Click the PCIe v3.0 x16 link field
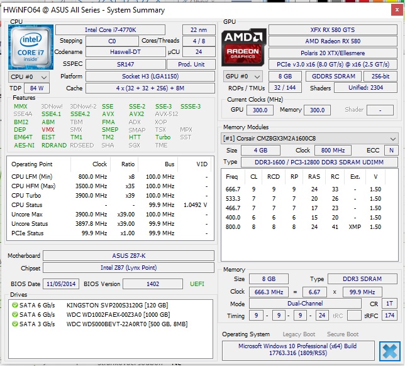Screen dimensions: 405x367 click(x=333, y=65)
